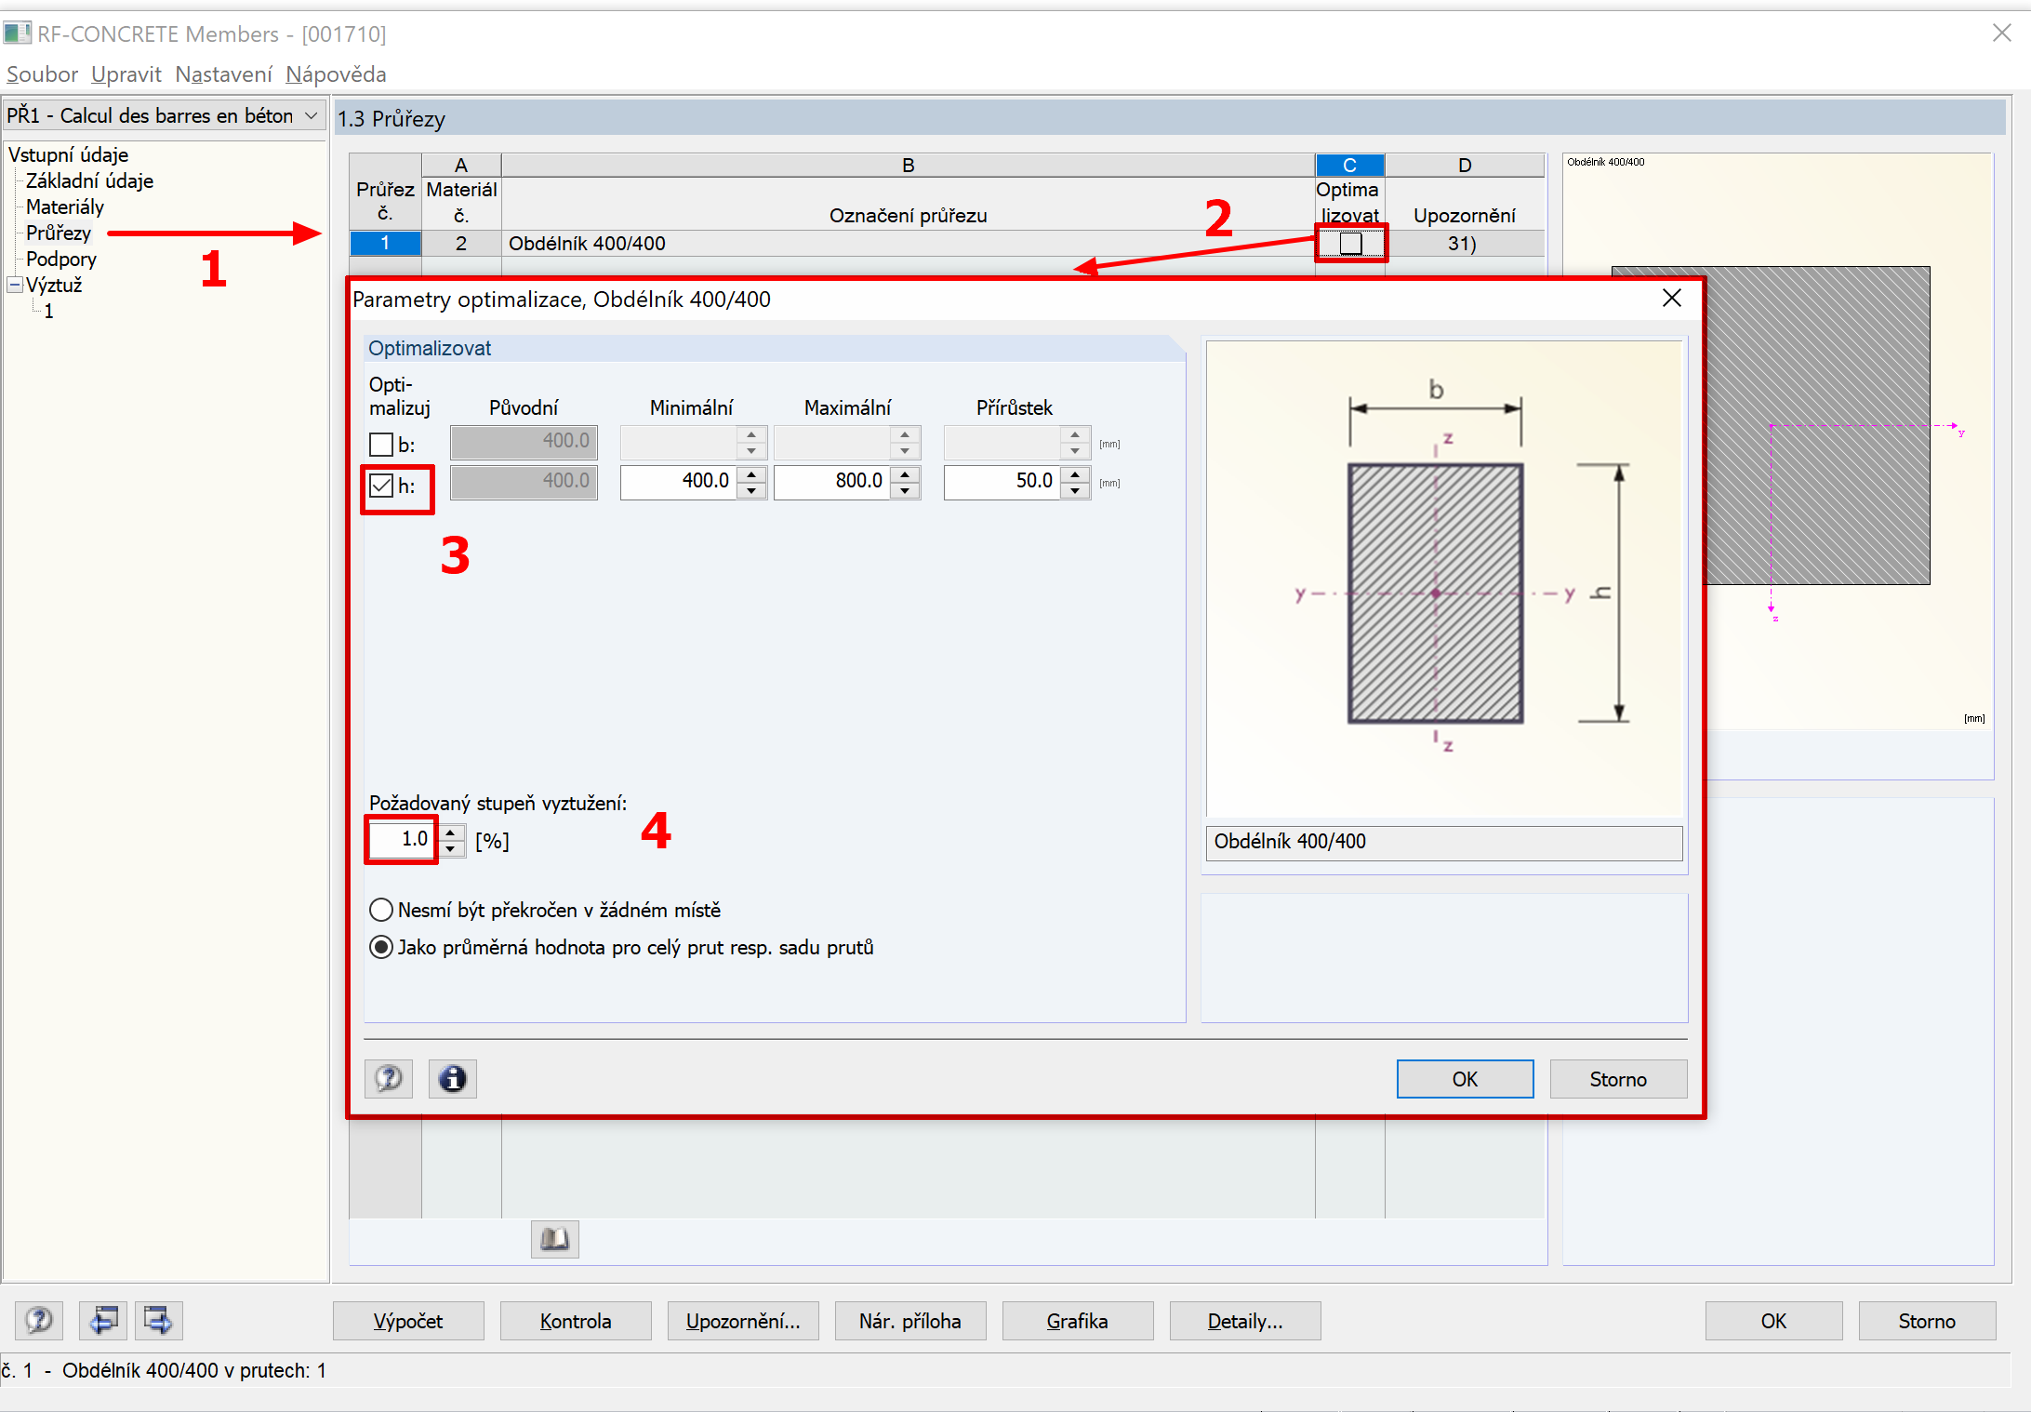Click OK in the optimization dialog
This screenshot has width=2031, height=1412.
coord(1464,1078)
